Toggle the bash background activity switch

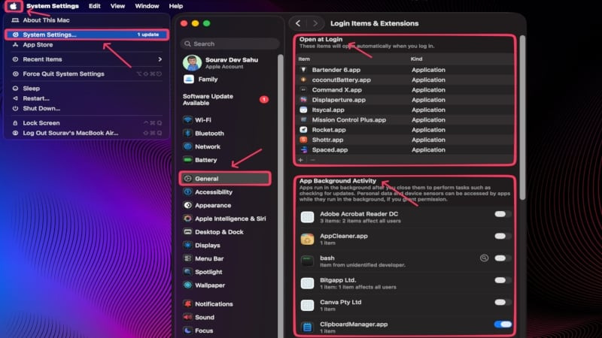point(503,258)
